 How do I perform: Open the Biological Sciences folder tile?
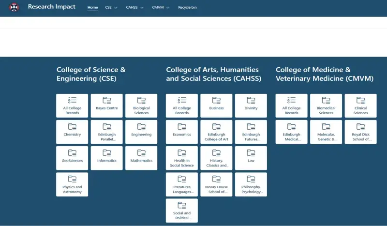pyautogui.click(x=141, y=105)
